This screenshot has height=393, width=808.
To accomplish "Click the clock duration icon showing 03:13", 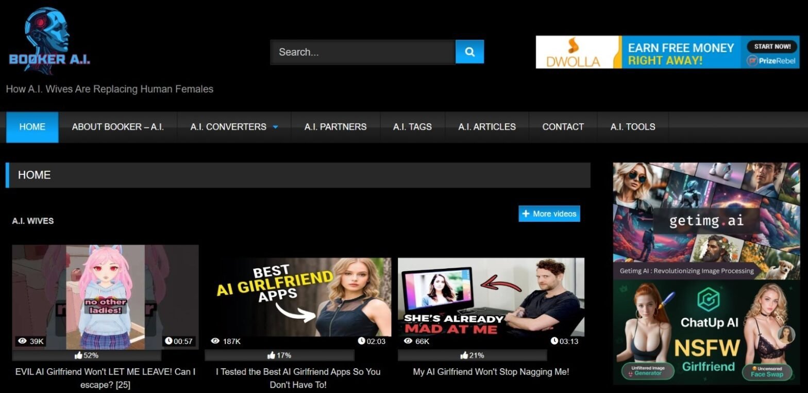I will click(x=554, y=341).
